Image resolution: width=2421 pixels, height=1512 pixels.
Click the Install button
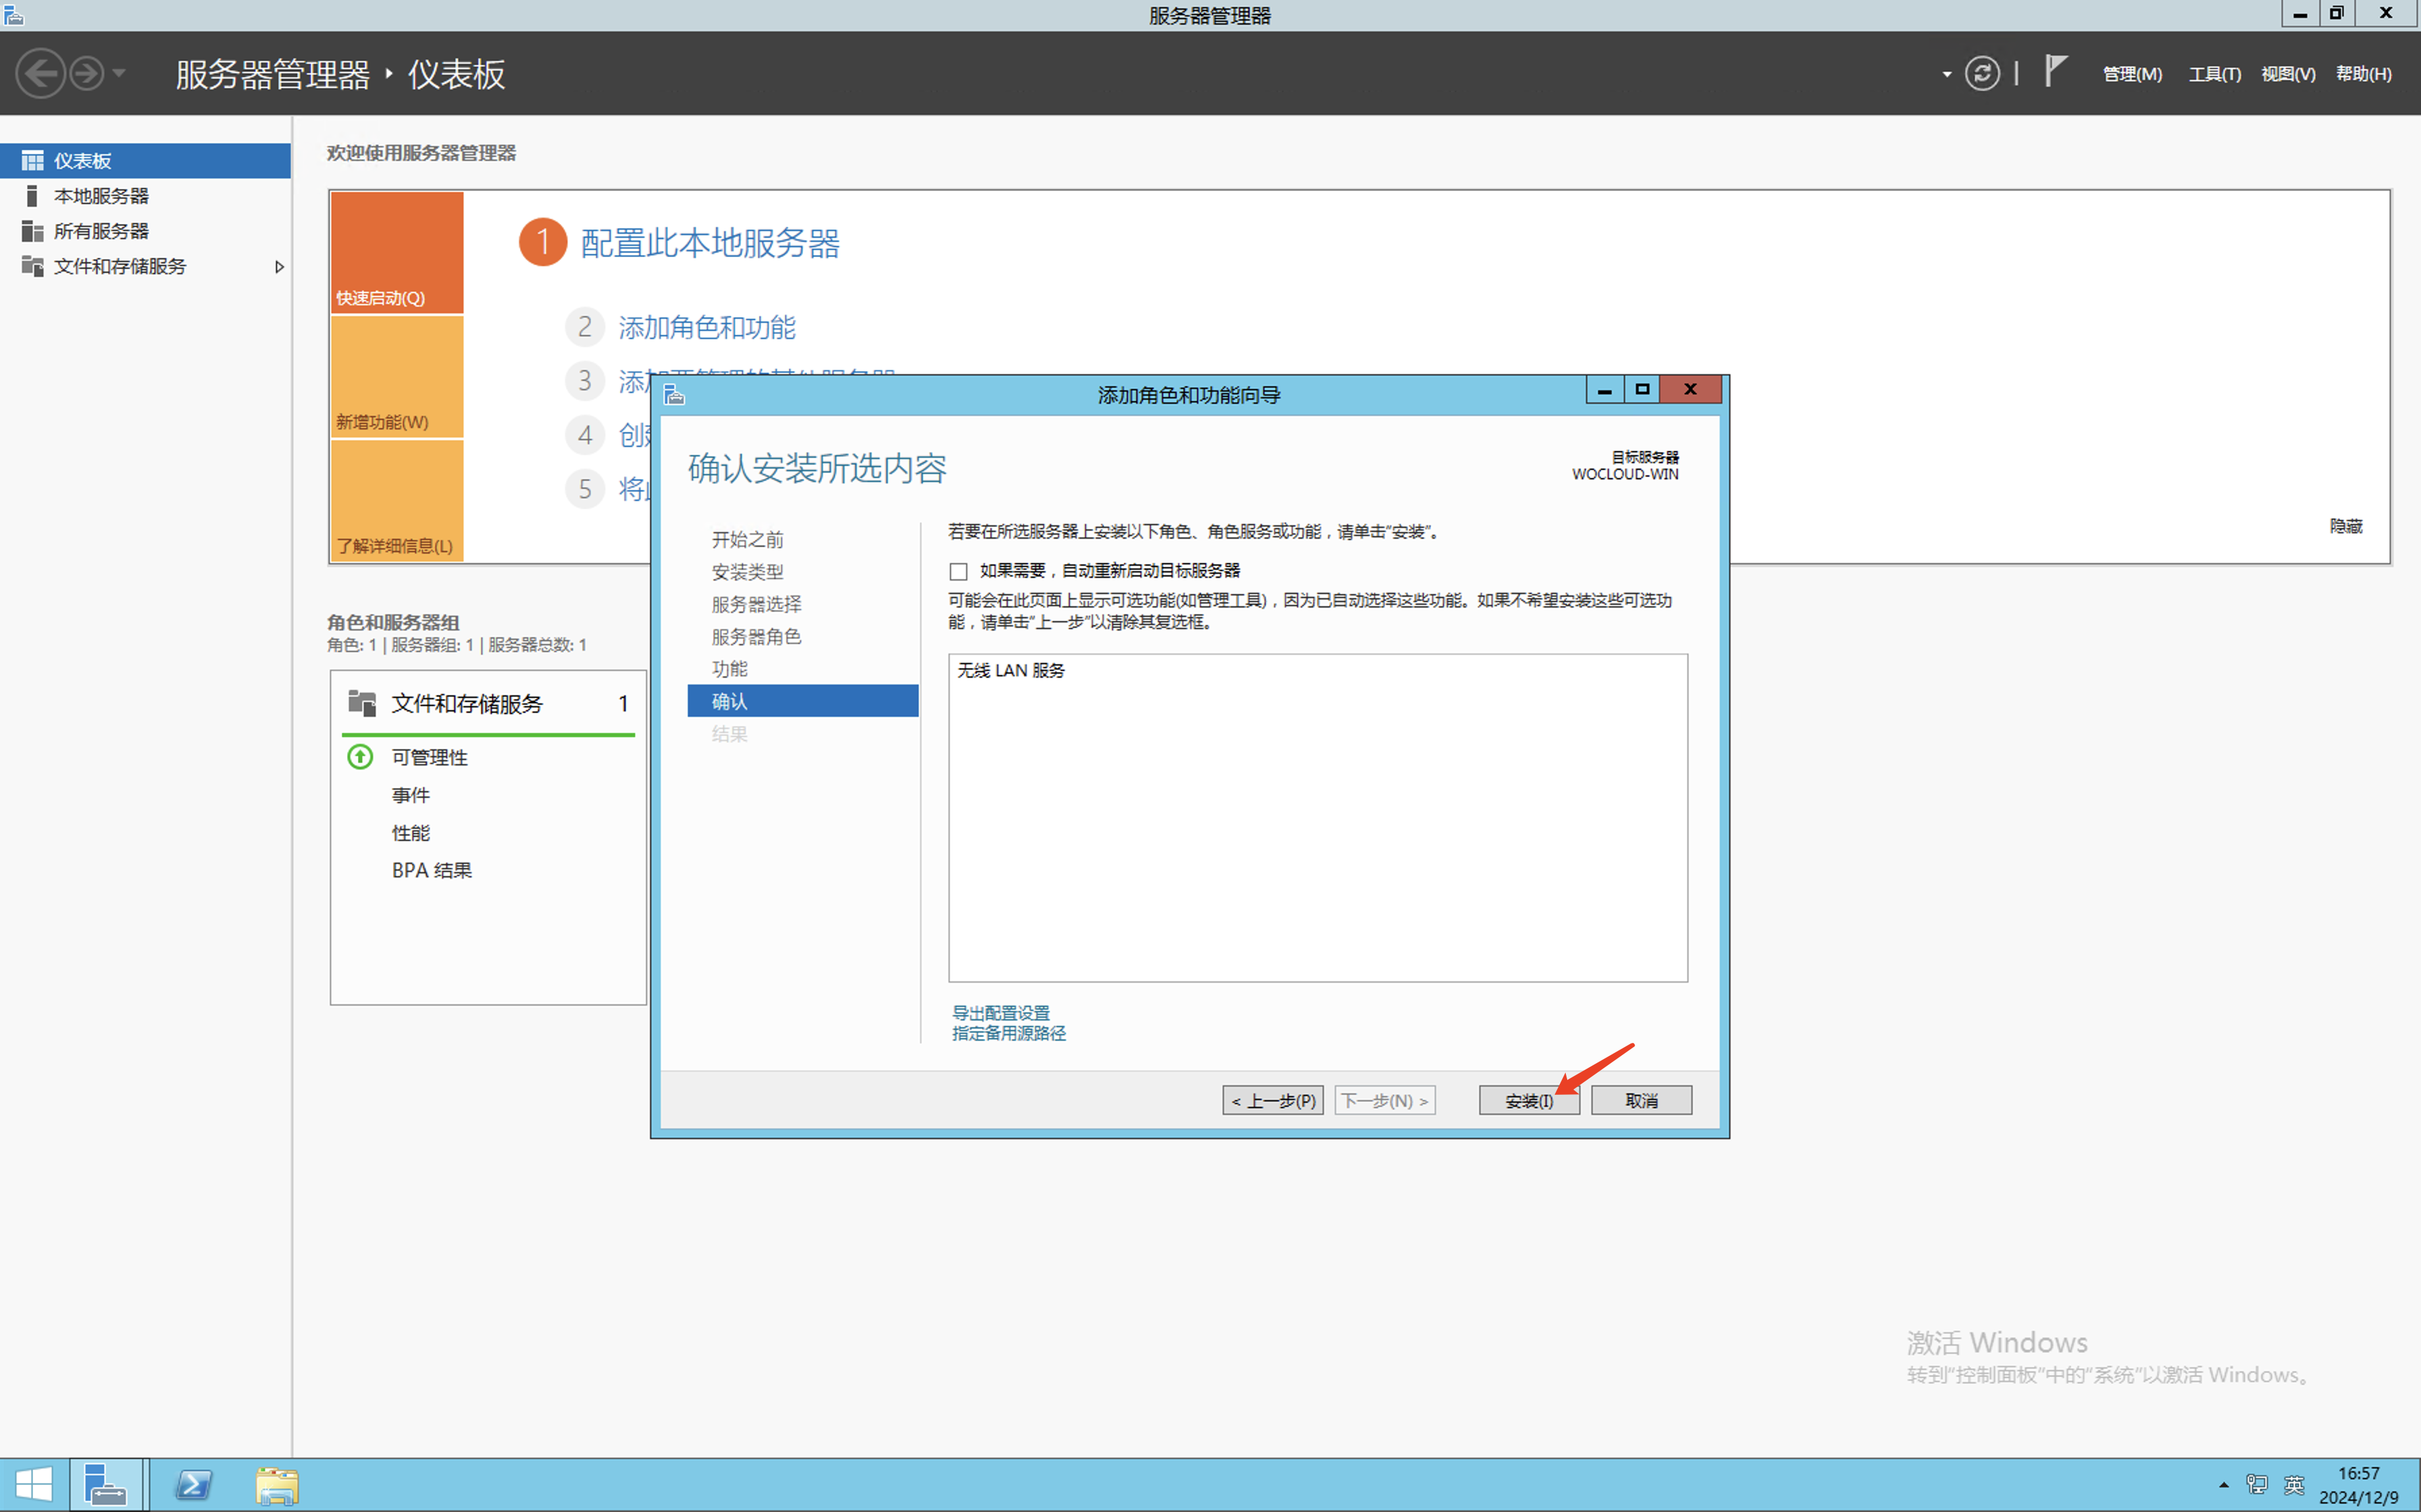pos(1527,1100)
